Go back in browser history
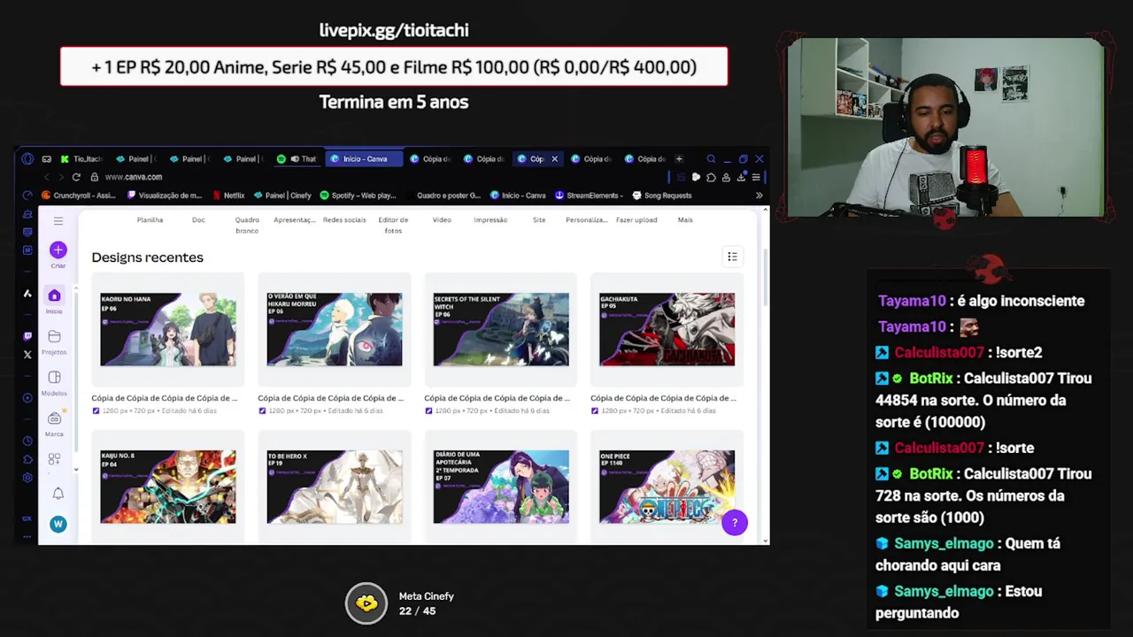 [x=46, y=177]
